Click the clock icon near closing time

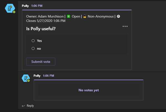[118, 16]
